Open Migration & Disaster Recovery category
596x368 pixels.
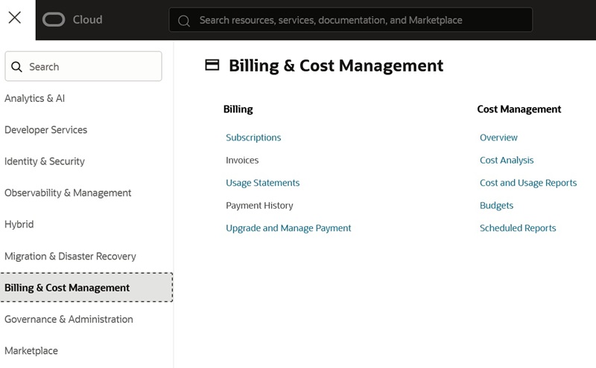(70, 256)
